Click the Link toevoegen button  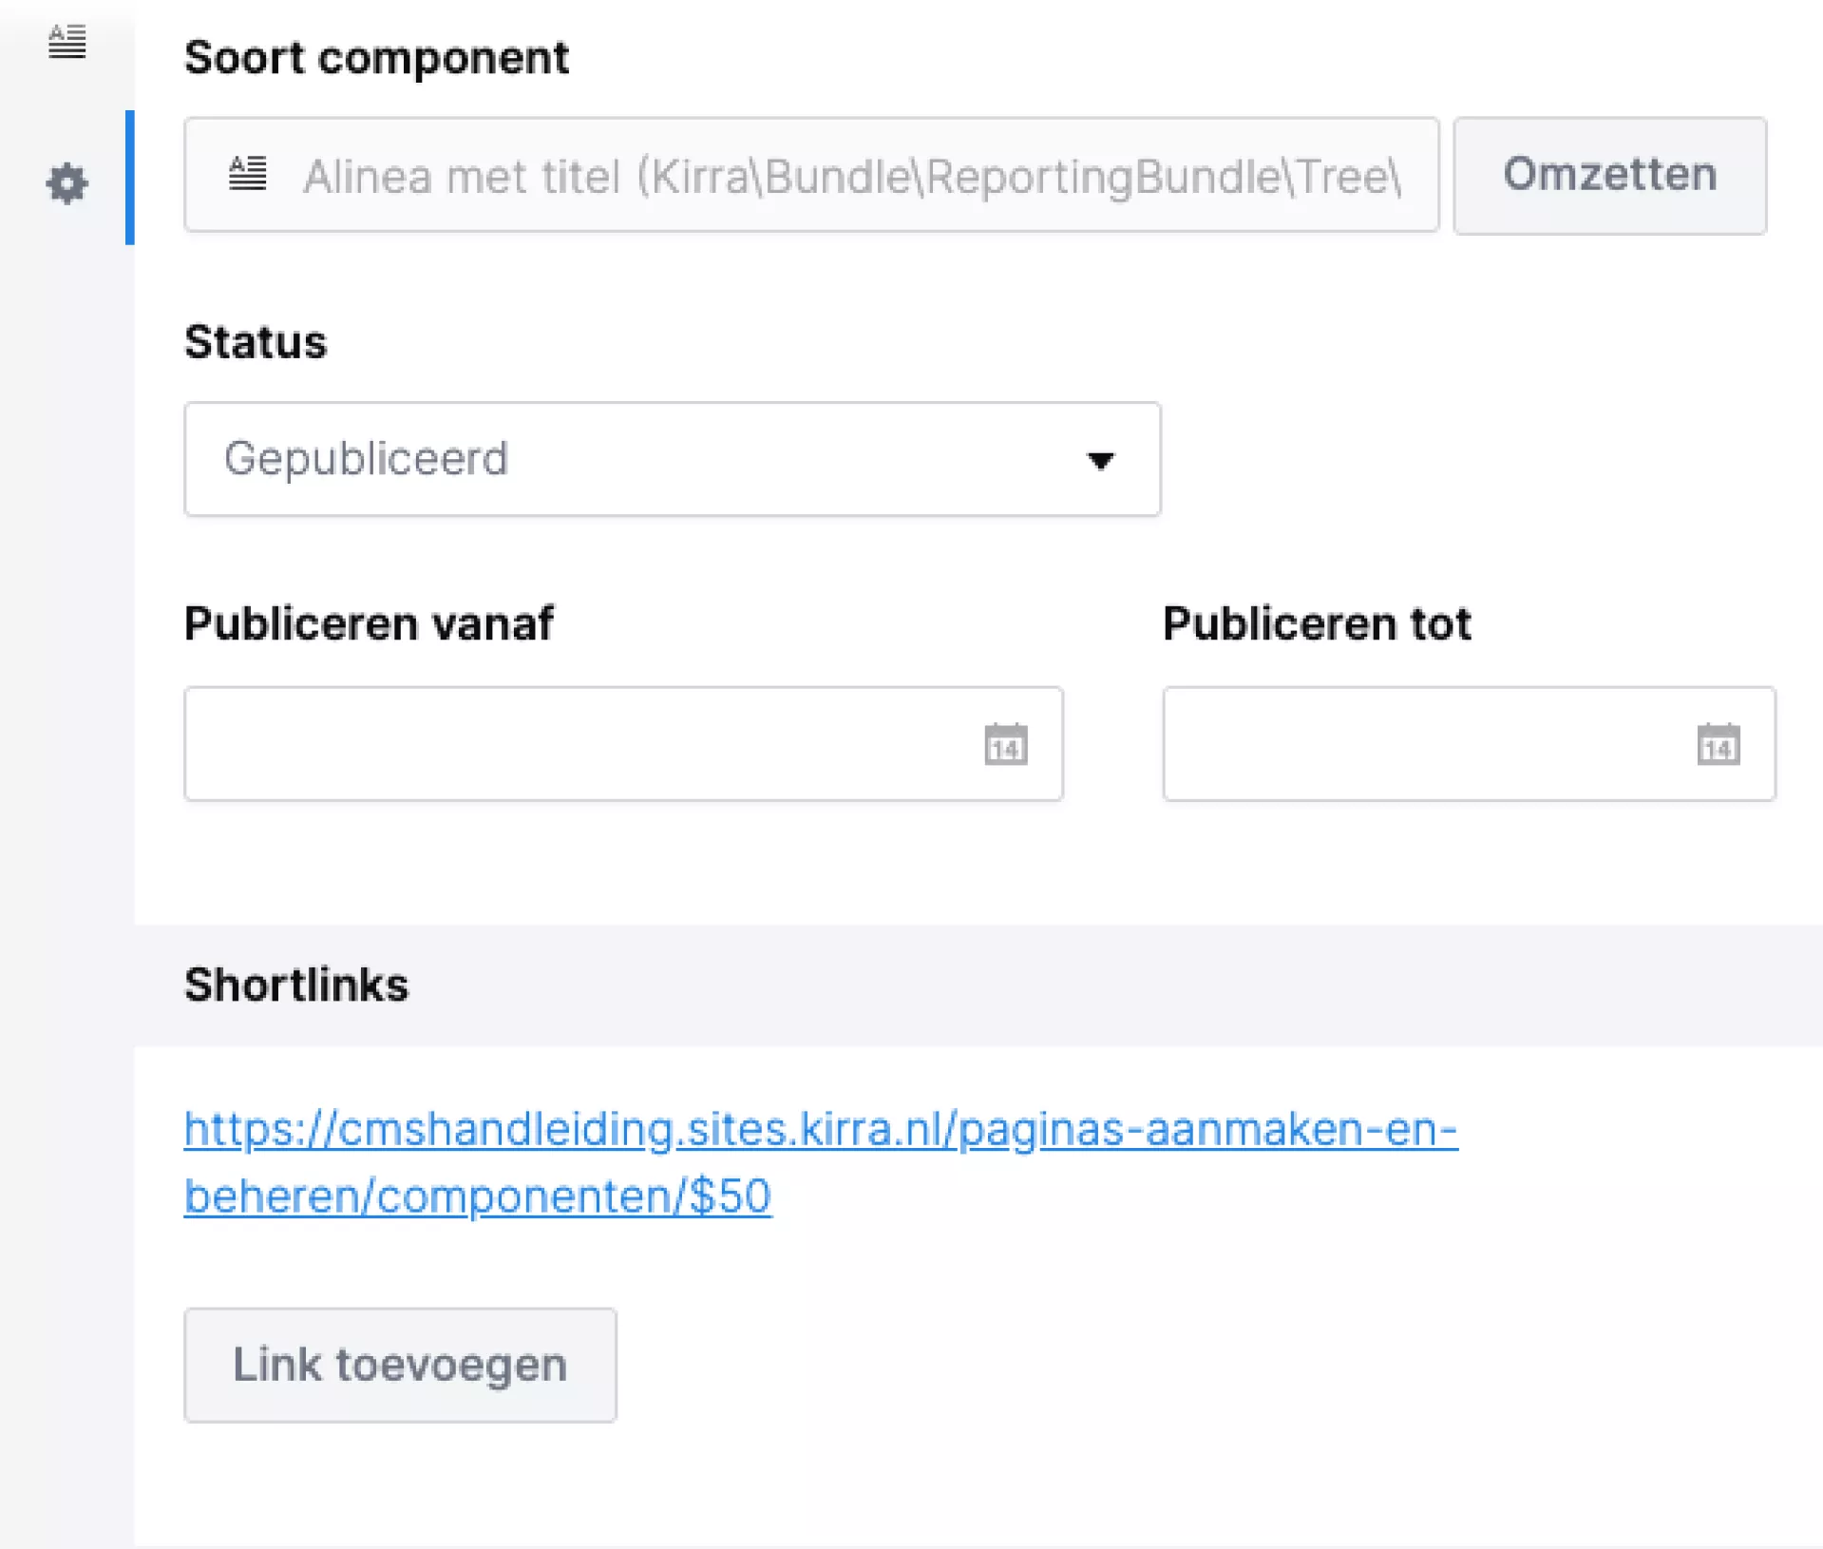400,1365
